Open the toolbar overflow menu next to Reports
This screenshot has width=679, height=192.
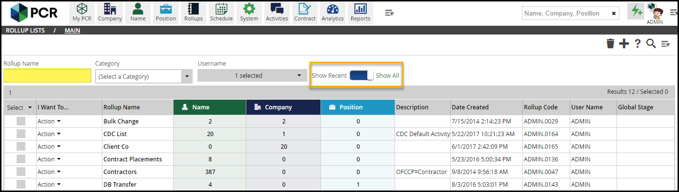point(389,13)
